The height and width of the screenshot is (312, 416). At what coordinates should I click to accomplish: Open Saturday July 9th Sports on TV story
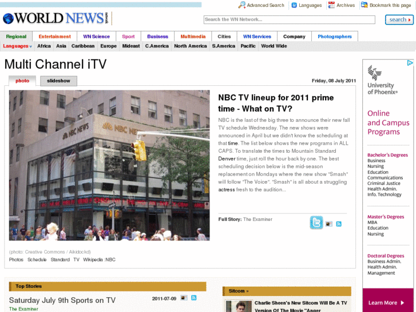coord(62,301)
